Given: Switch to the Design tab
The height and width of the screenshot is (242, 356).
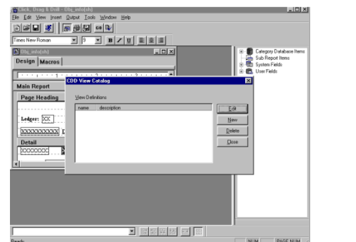Looking at the screenshot, I should [25, 61].
